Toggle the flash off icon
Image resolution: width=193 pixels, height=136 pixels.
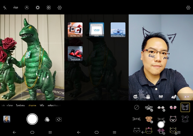tap(5, 8)
